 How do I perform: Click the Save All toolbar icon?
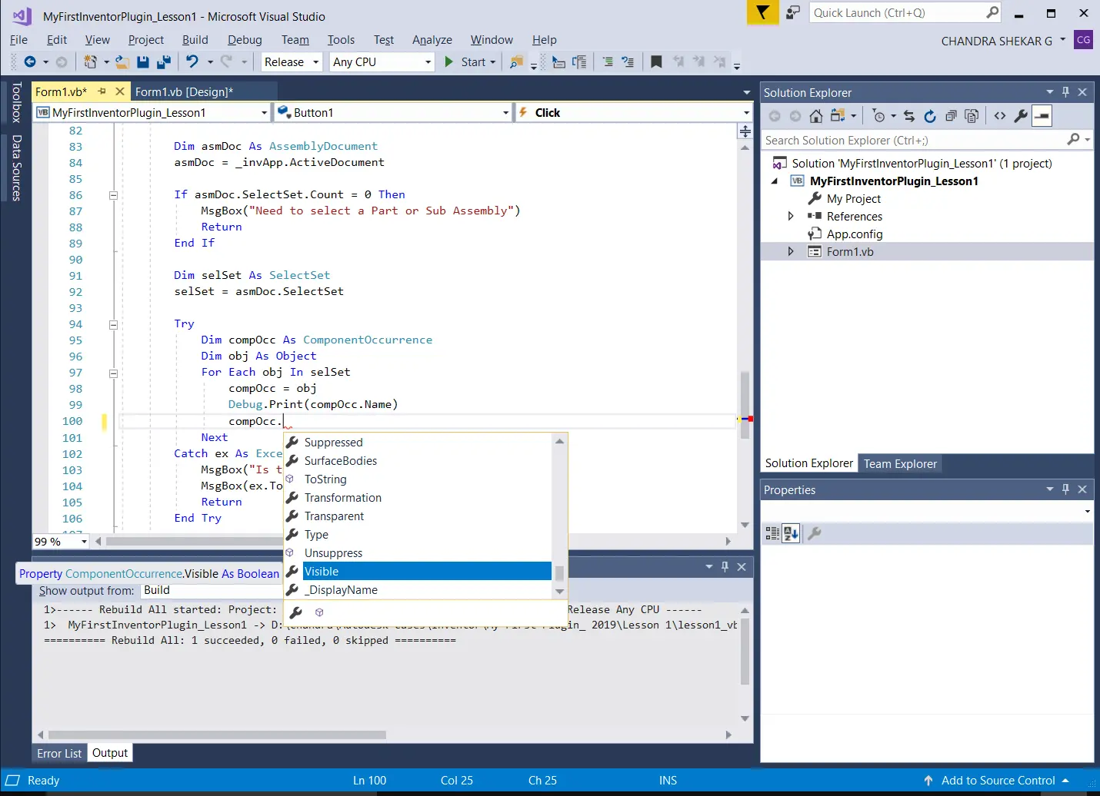(x=164, y=62)
